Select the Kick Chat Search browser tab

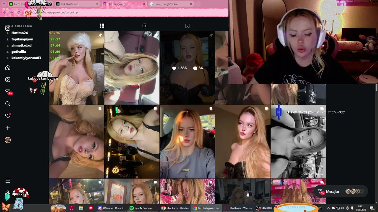click(77, 4)
